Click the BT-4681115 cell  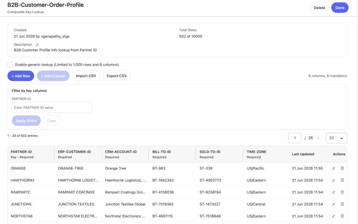[162, 216]
